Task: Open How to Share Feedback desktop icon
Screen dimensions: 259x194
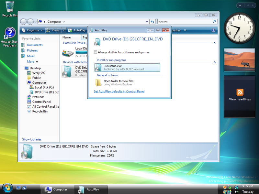Action: 10,33
